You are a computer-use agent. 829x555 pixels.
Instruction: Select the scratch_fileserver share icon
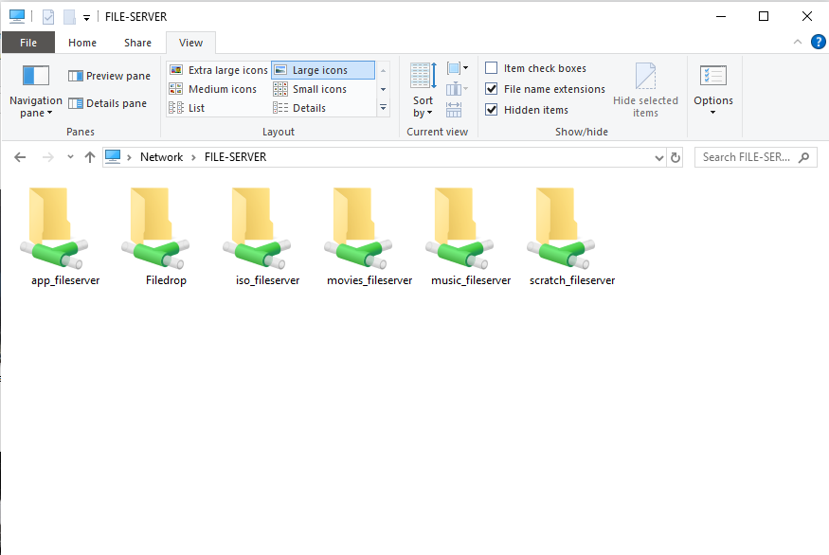coord(562,228)
